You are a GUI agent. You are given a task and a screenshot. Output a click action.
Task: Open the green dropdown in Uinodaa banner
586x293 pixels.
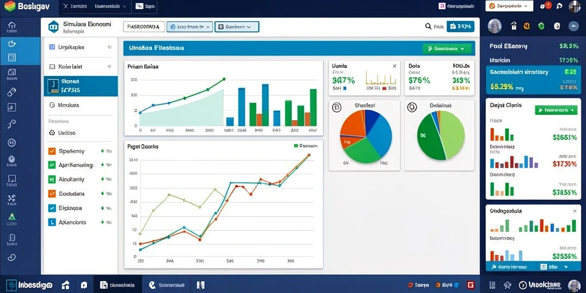(x=446, y=49)
